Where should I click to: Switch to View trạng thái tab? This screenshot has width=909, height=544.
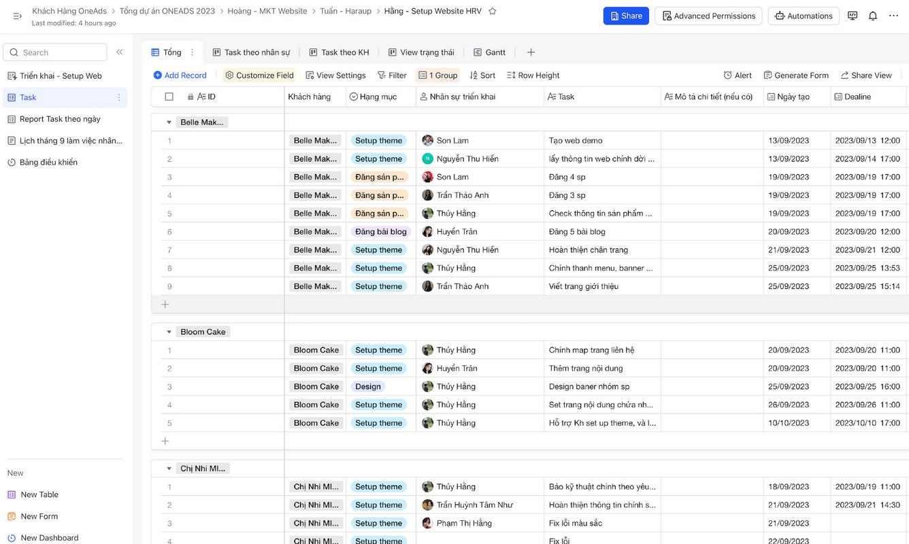click(421, 52)
